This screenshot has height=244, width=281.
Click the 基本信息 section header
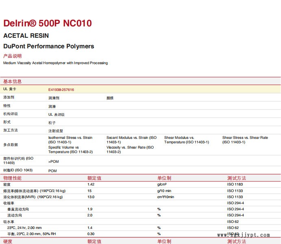[x=13, y=81]
